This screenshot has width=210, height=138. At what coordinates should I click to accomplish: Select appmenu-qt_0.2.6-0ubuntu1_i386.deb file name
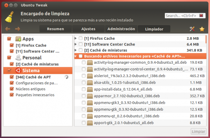[x=127, y=116]
